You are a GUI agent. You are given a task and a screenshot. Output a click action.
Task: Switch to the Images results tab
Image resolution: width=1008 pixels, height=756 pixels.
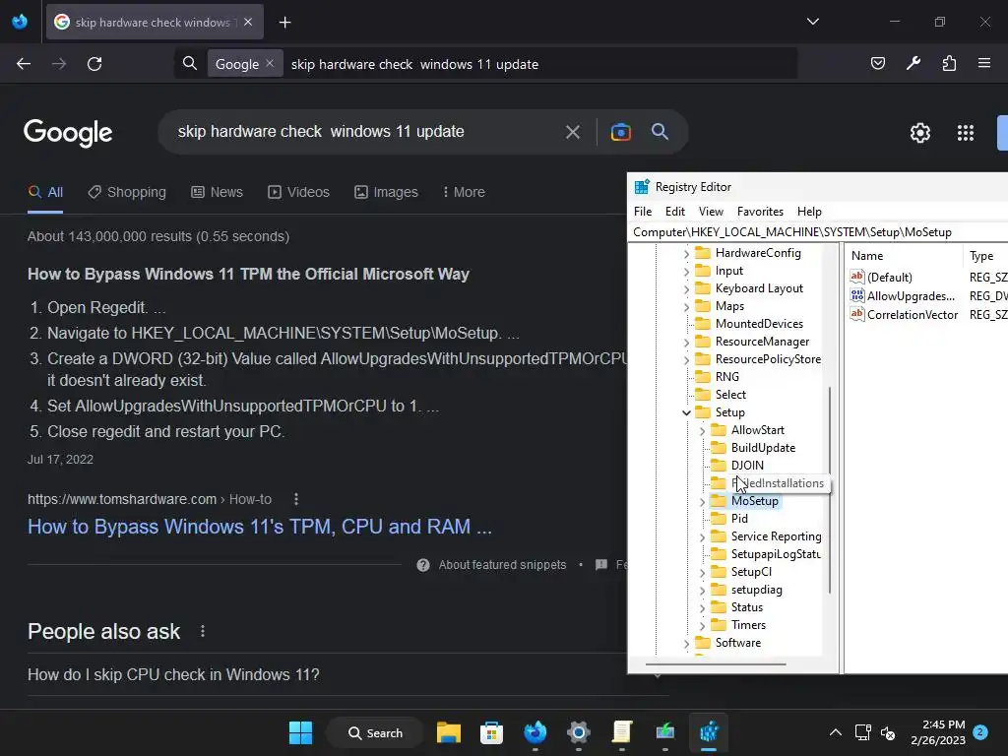coord(386,192)
